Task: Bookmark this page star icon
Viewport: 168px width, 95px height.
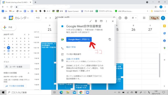Action: click(156, 7)
